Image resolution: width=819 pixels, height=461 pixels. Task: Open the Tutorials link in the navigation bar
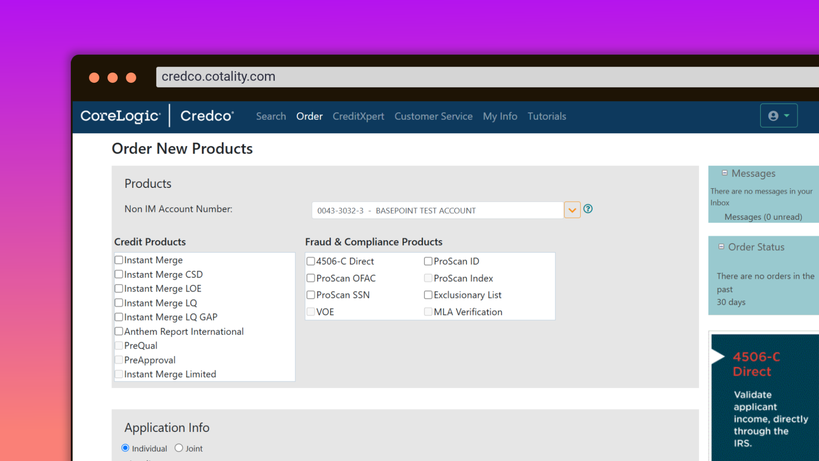click(x=547, y=116)
